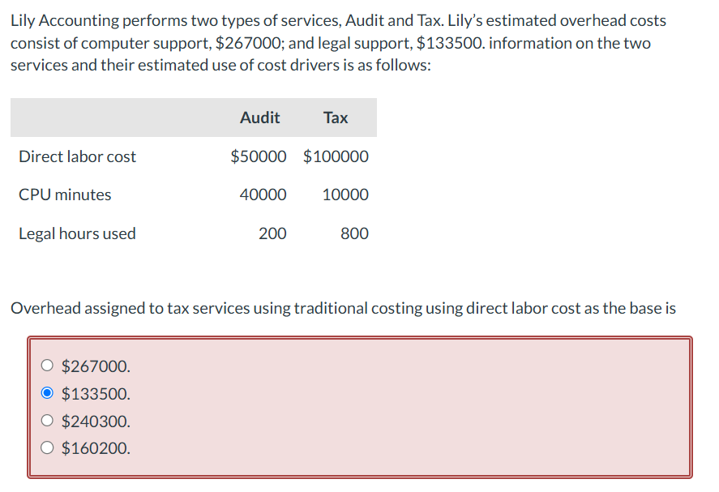
Task: Click the overhead question text line
Action: (x=349, y=307)
